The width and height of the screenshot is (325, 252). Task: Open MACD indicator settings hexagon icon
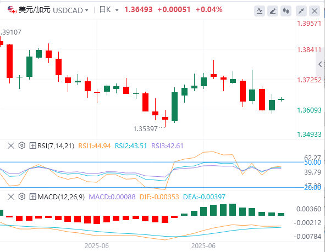(22, 197)
